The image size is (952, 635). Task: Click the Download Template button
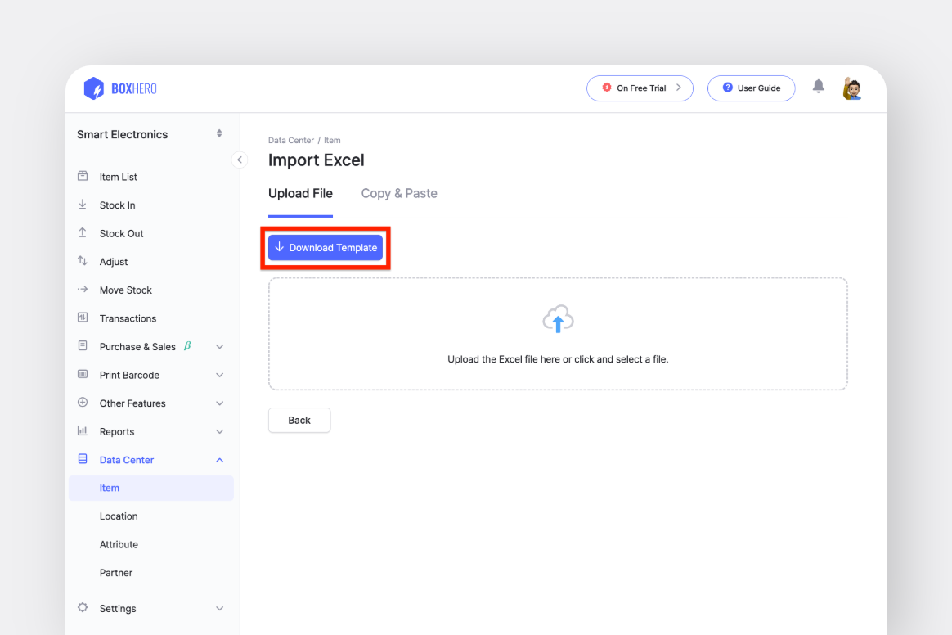[325, 247]
